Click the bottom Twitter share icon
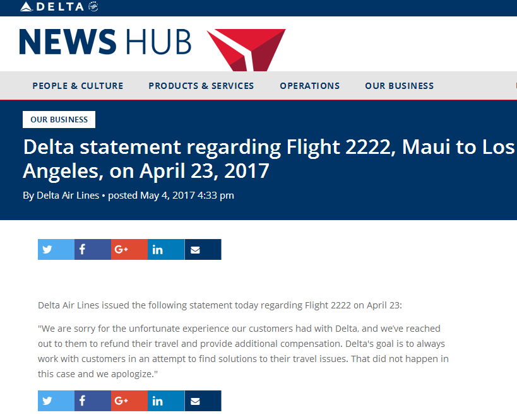Viewport: 517px width, 415px height. point(56,400)
